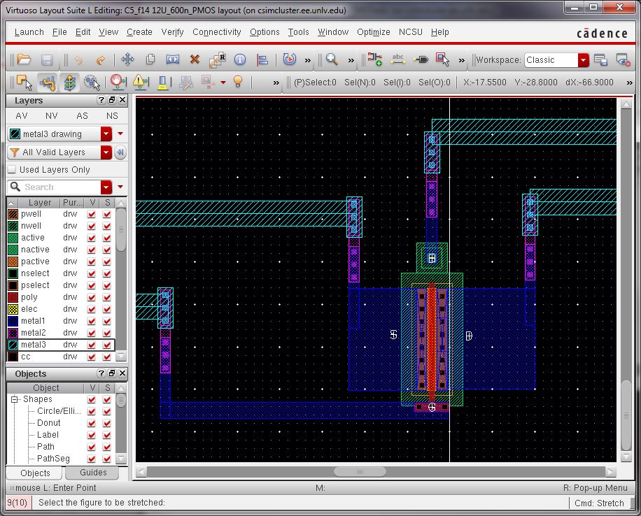641x516 pixels.
Task: Click the Copy tool icon
Action: (150, 60)
